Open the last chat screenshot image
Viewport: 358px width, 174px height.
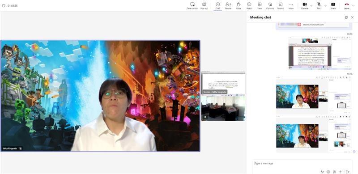[314, 134]
